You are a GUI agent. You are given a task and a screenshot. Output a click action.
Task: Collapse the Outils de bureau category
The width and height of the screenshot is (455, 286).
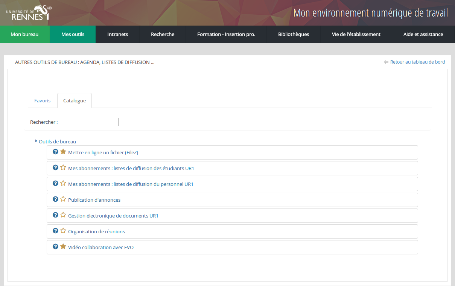click(x=36, y=141)
